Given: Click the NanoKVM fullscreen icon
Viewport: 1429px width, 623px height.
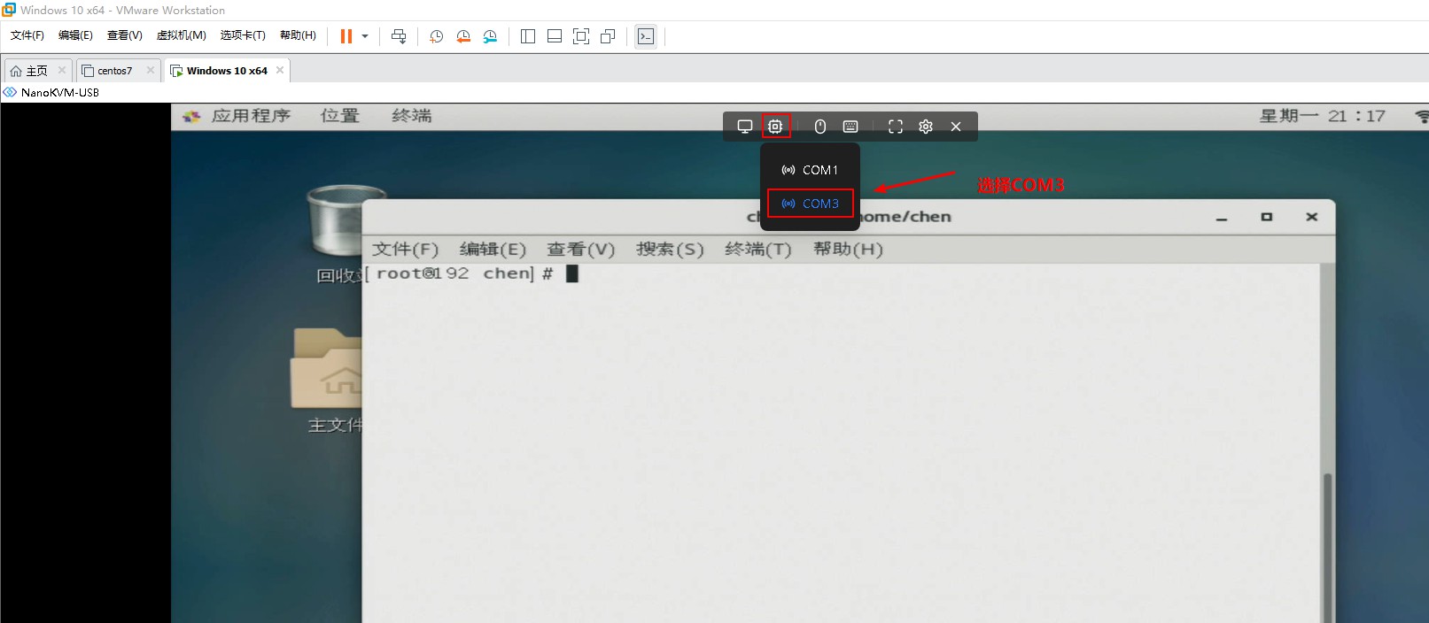Looking at the screenshot, I should tap(896, 127).
